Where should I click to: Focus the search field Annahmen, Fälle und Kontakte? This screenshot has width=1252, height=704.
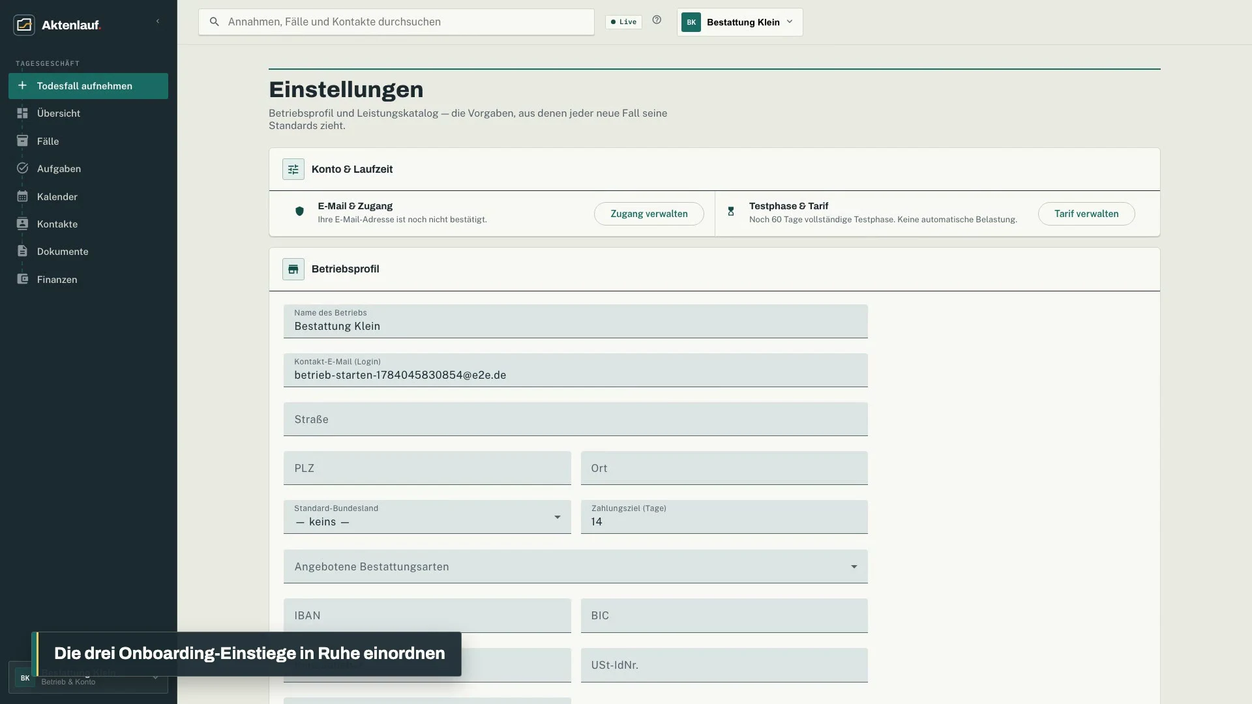point(396,22)
